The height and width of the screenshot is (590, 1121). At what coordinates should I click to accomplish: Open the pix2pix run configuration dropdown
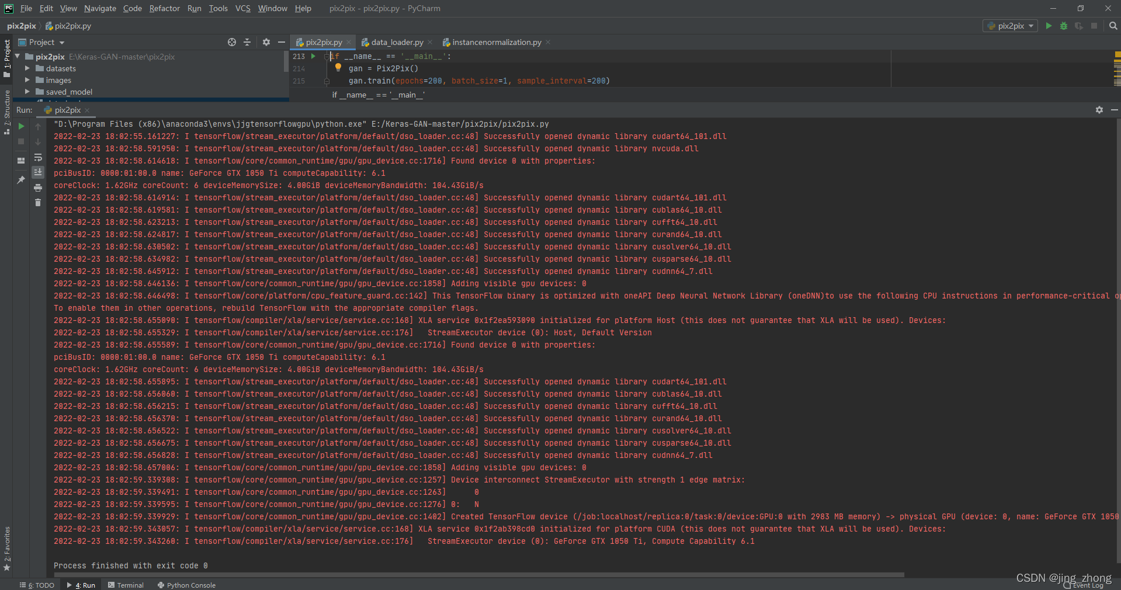point(1011,26)
